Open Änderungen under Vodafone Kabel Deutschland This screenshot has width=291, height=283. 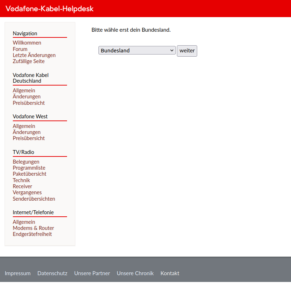[x=26, y=97]
